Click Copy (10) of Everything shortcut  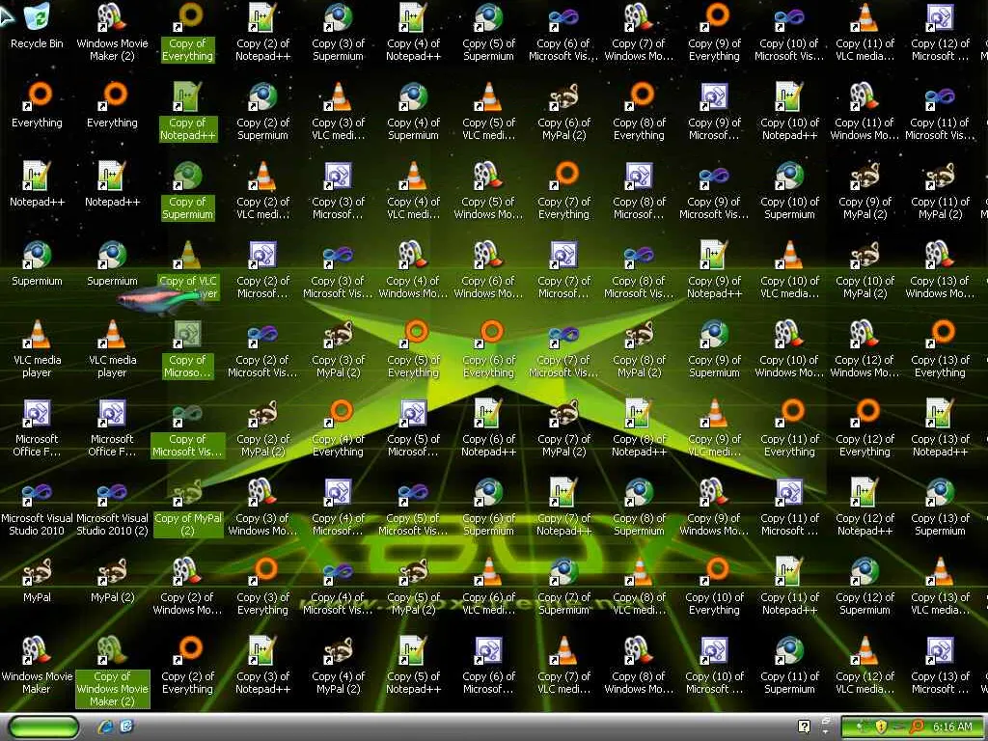click(714, 586)
